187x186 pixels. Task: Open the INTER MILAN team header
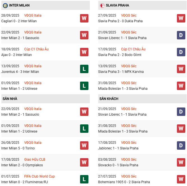coord(19,5)
